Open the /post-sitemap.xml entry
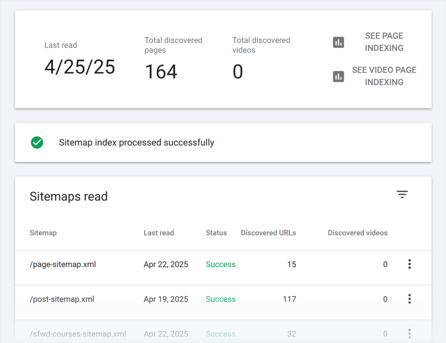Image resolution: width=446 pixels, height=343 pixels. (62, 299)
